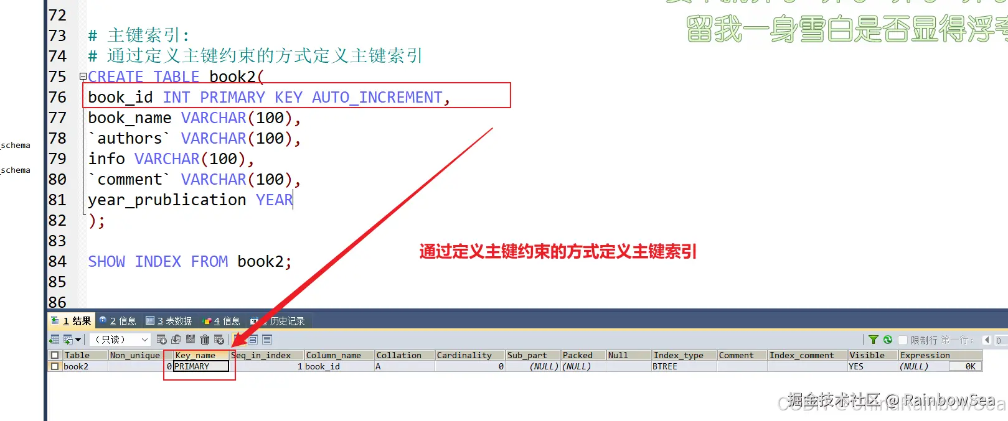Switch to the 3 表数据 tab

(x=169, y=321)
